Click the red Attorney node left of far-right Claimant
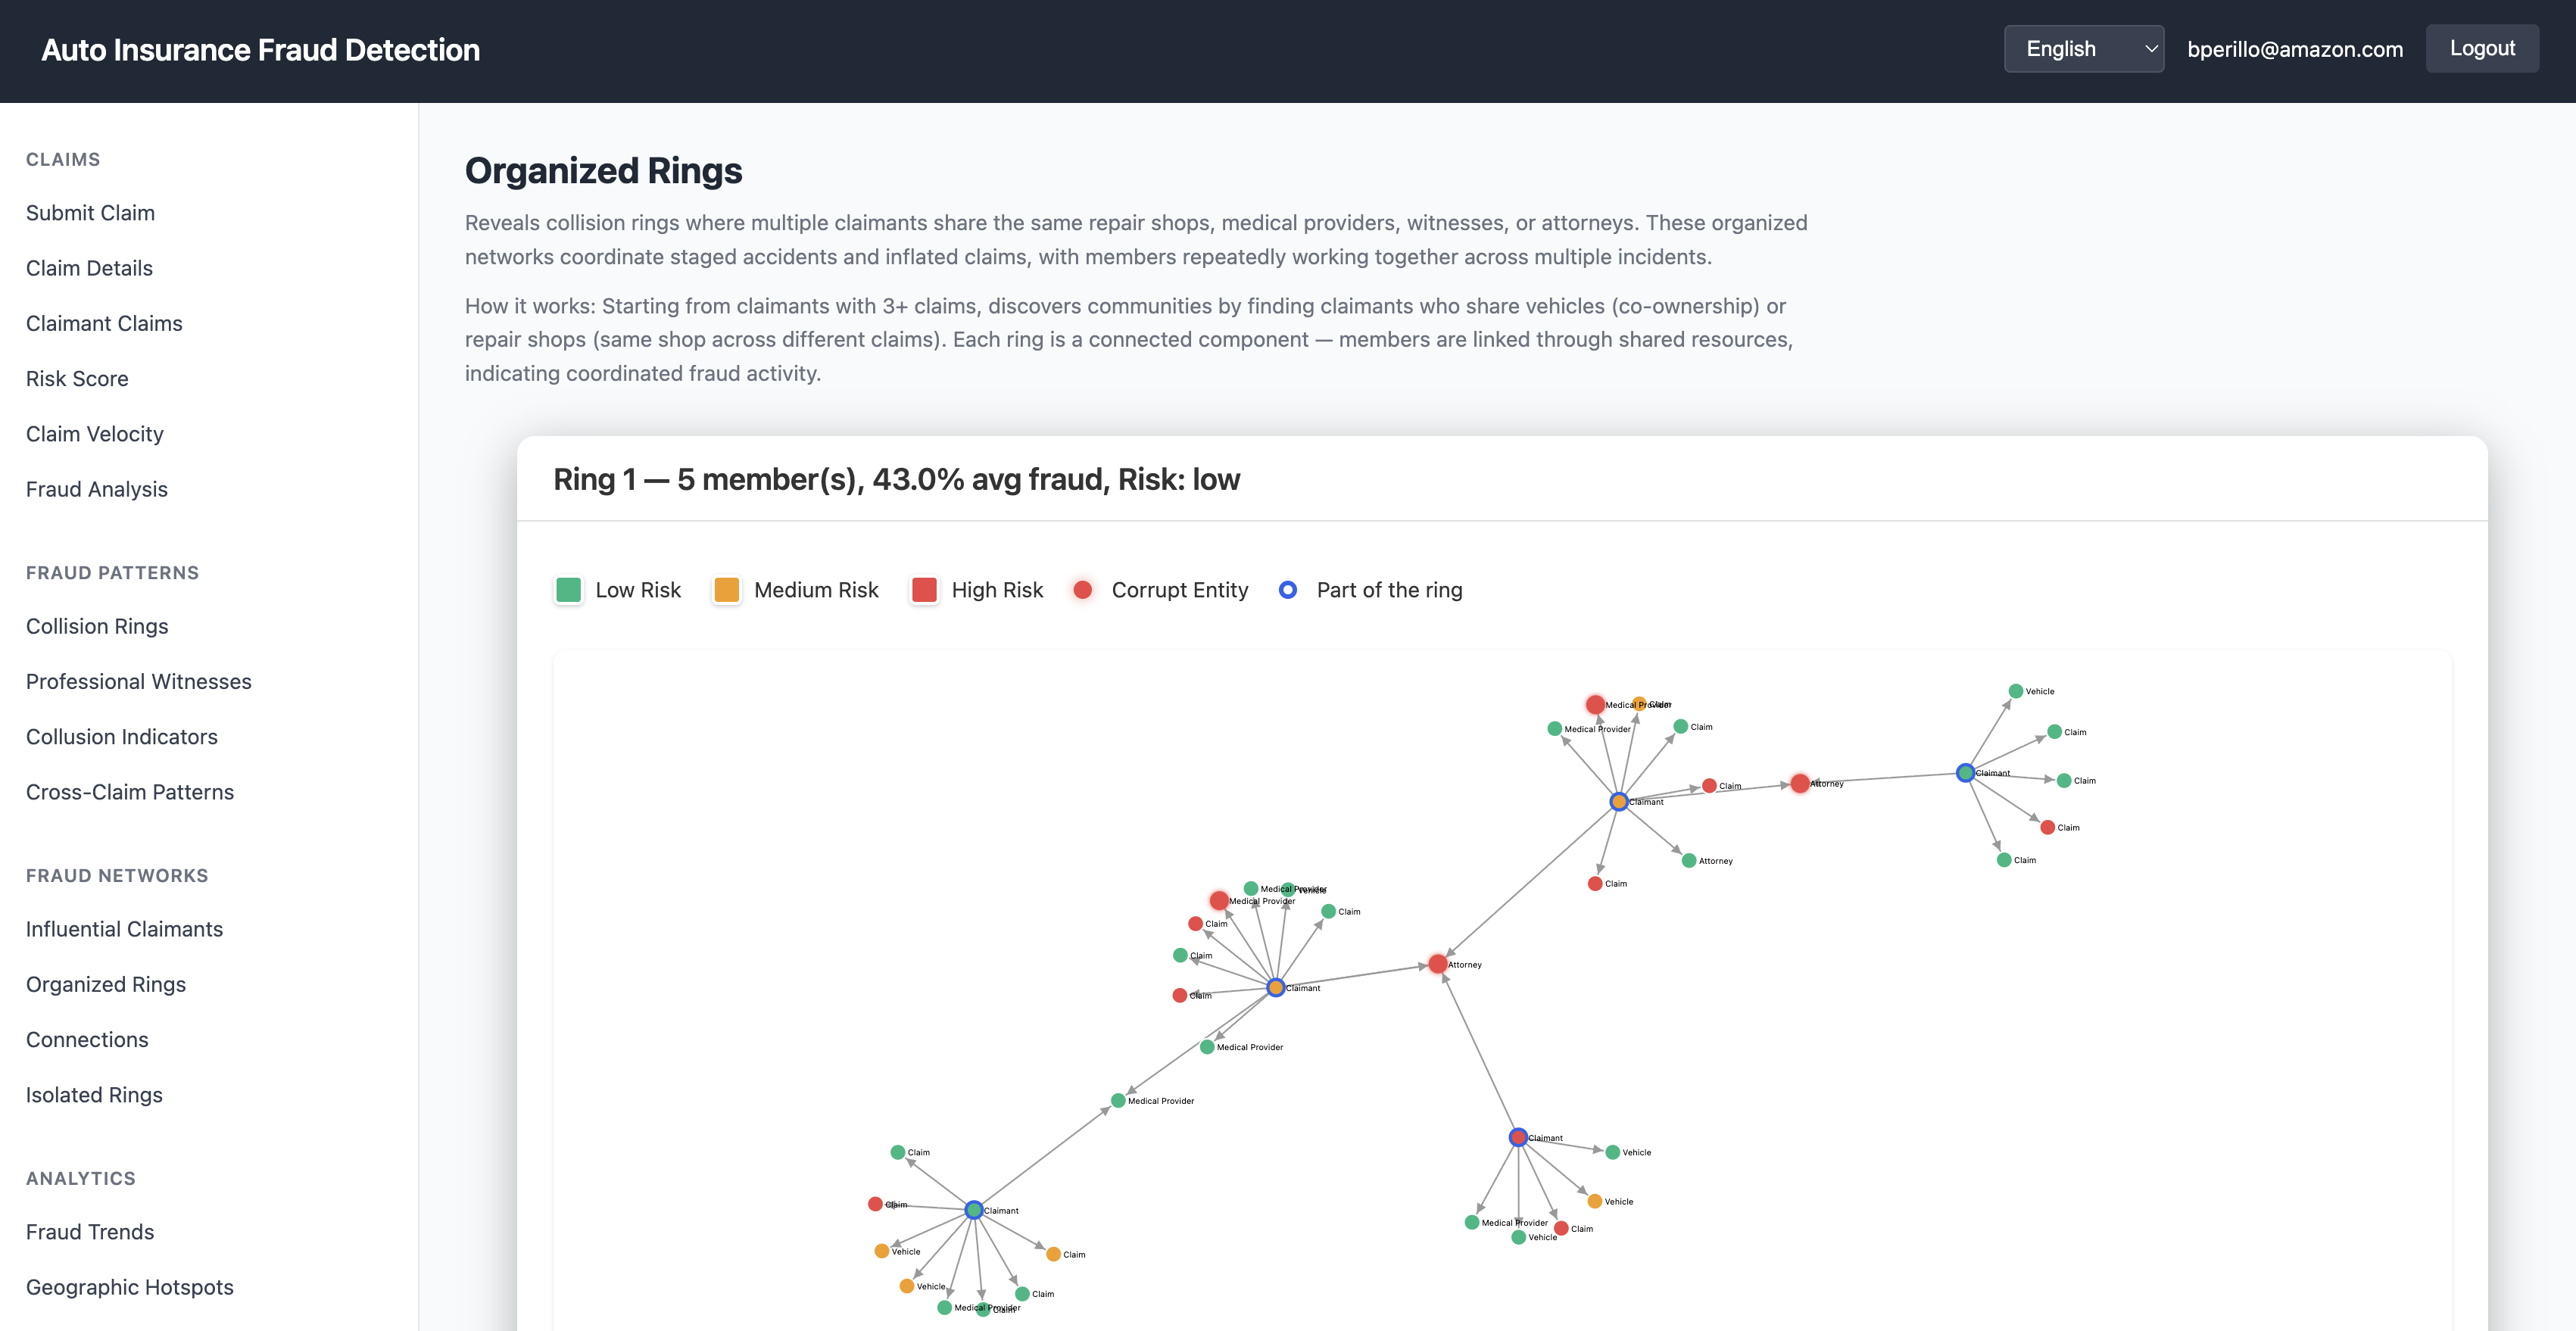Screen dimensions: 2576x1331 tap(1800, 783)
